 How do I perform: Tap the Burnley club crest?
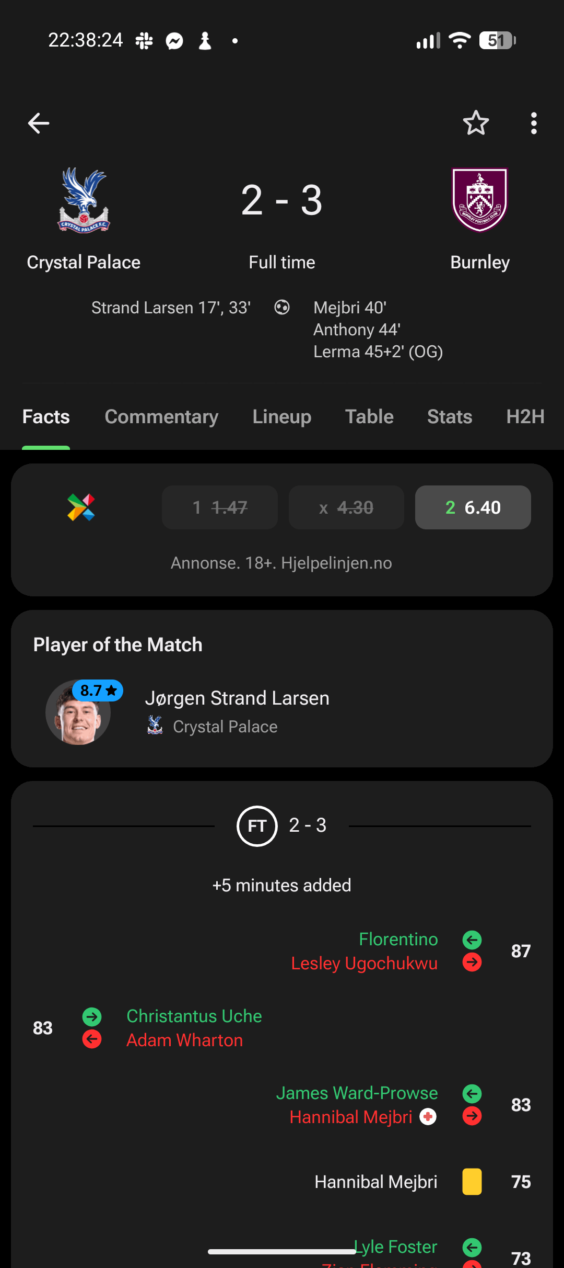pos(480,200)
